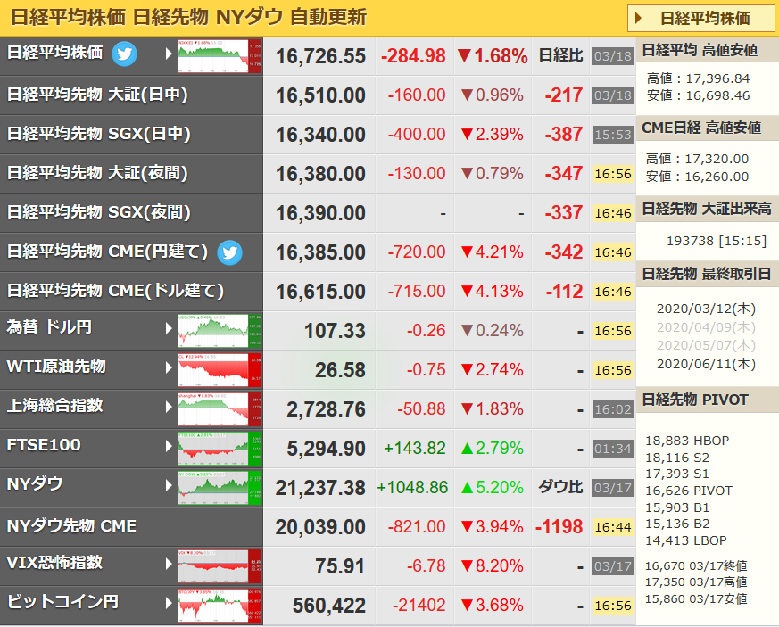The height and width of the screenshot is (627, 779).
Task: Open the ビットコイン円 mini chart thumbnail
Action: pyautogui.click(x=220, y=606)
